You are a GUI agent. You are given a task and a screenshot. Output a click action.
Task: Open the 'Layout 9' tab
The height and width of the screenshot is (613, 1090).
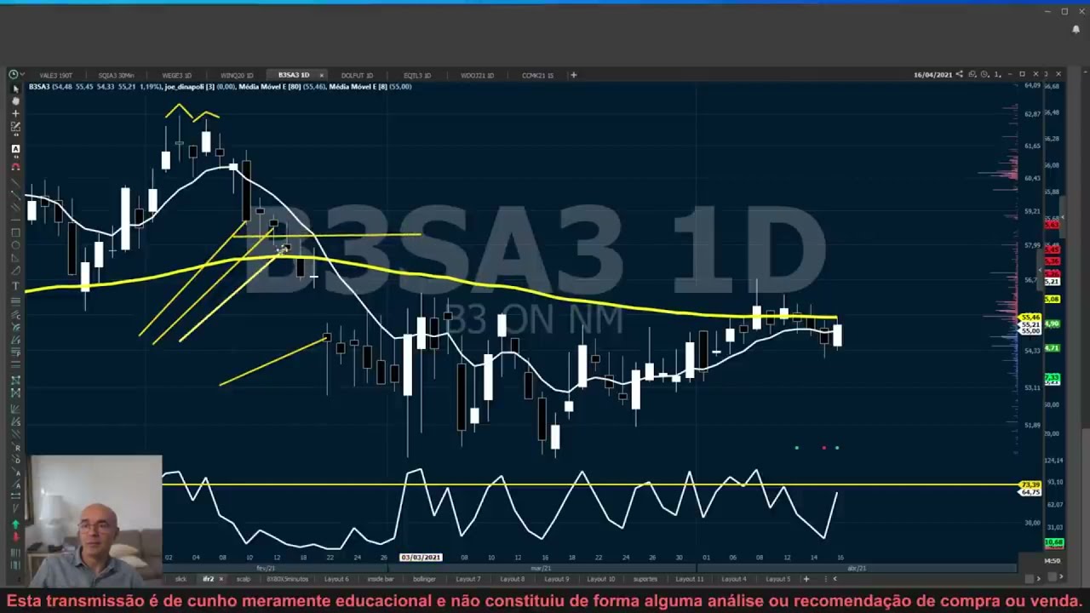click(556, 579)
